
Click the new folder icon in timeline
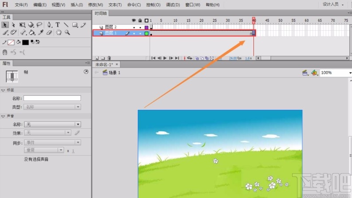[x=103, y=58]
